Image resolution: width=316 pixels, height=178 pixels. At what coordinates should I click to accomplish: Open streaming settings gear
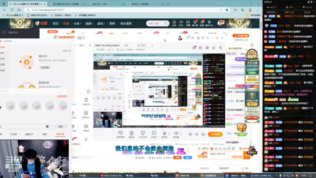pos(203,134)
